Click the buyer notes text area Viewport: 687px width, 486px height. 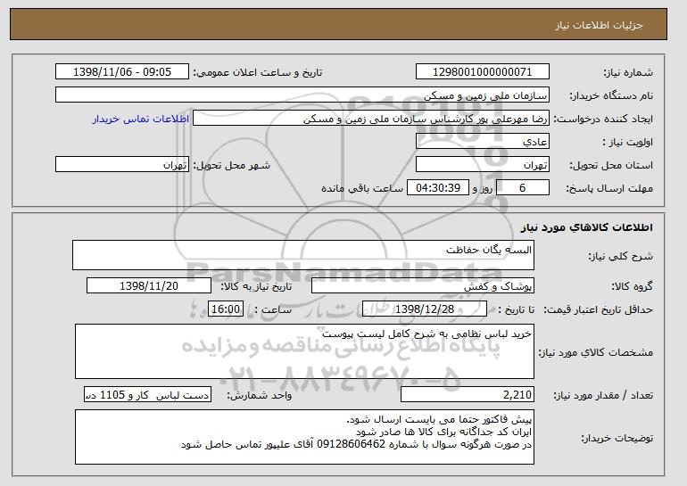tap(304, 437)
